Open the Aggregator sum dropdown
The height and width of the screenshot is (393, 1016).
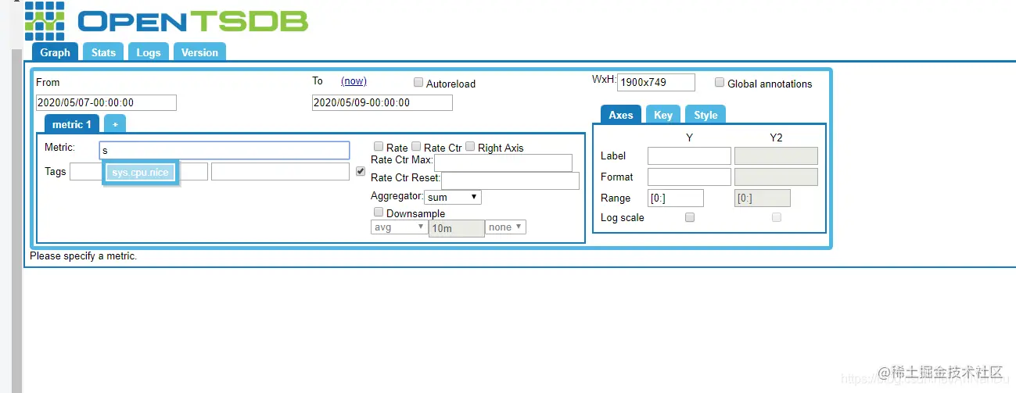(x=453, y=197)
